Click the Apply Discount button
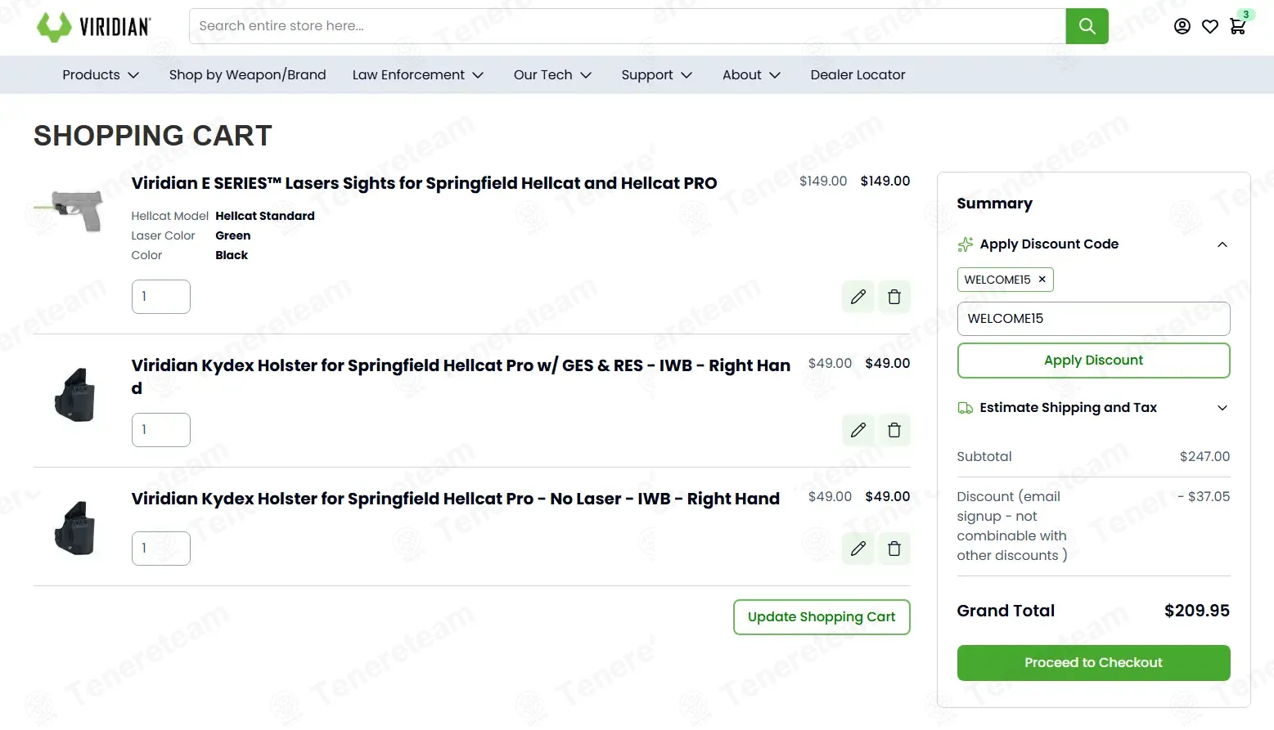This screenshot has height=730, width=1274. tap(1093, 361)
